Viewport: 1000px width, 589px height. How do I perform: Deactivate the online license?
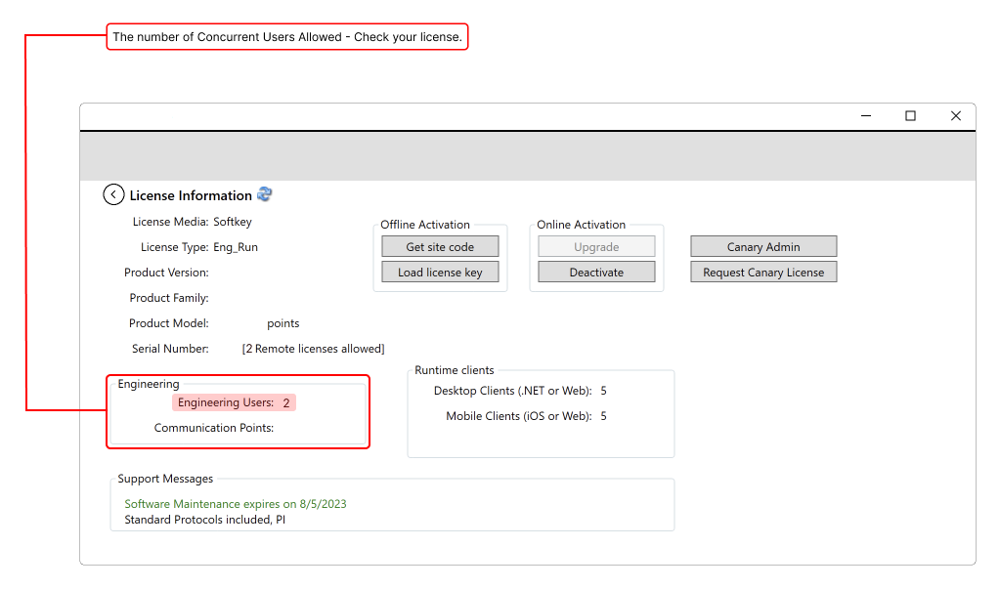click(596, 273)
